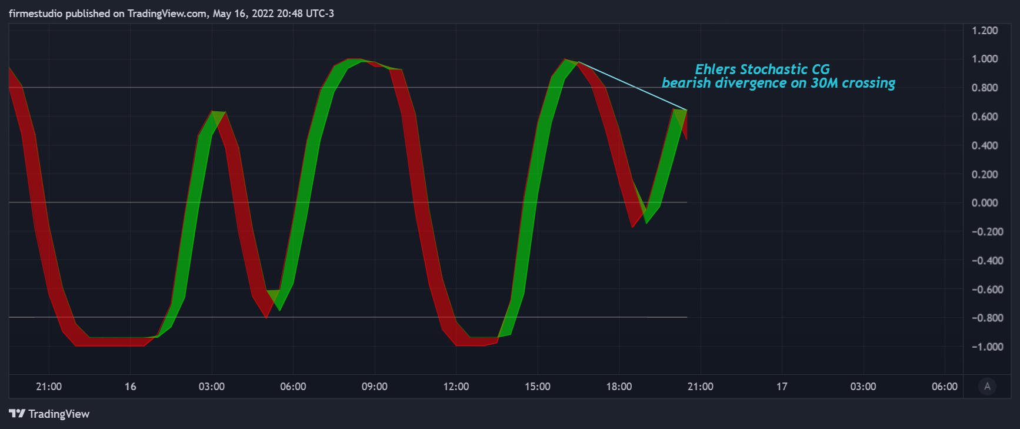The height and width of the screenshot is (429, 1020).
Task: Click the 12:00 time axis label
Action: coord(456,387)
